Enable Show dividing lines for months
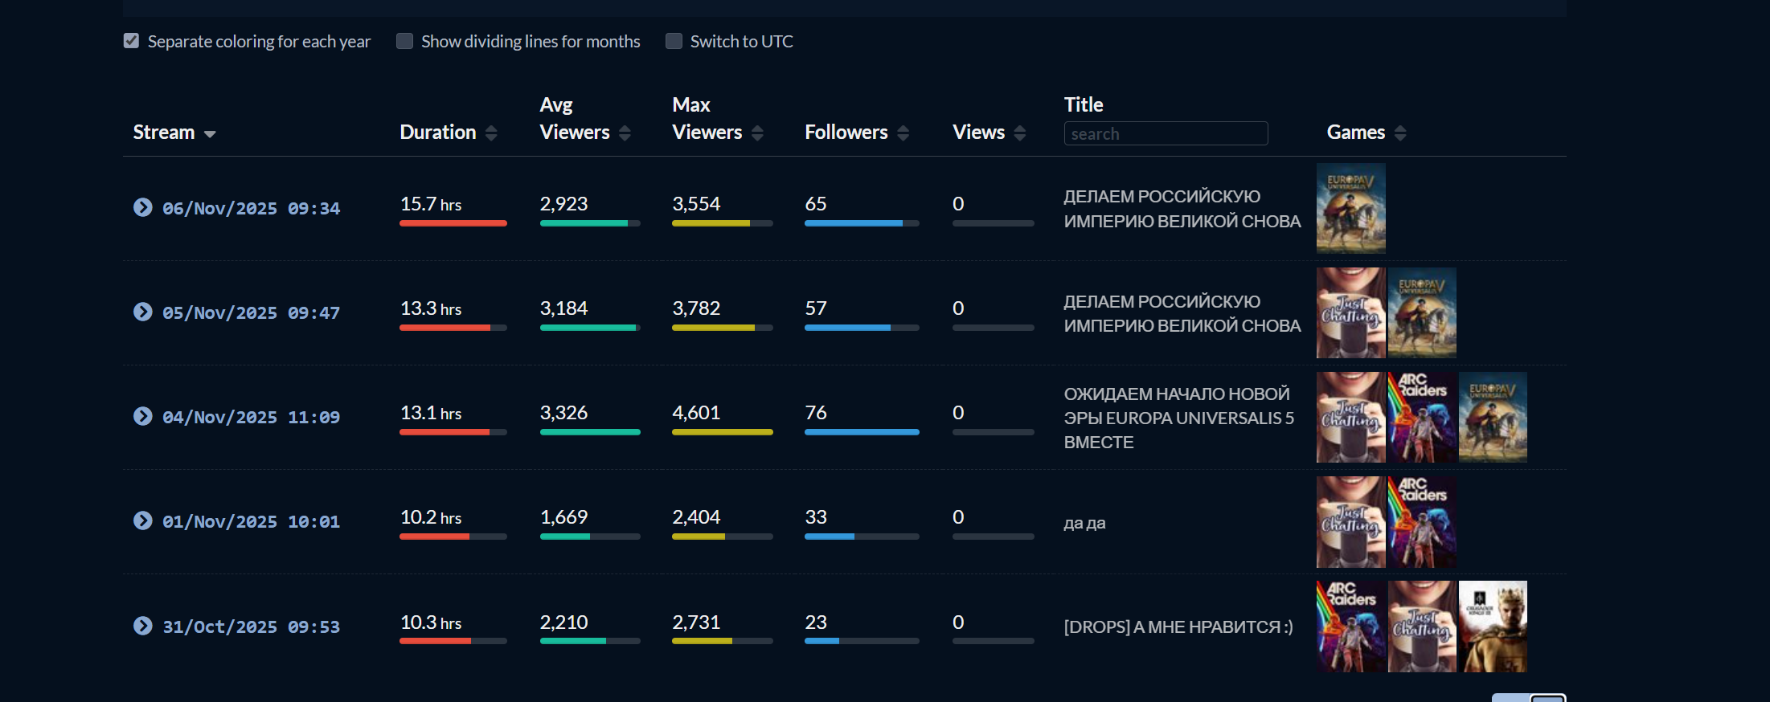1770x702 pixels. tap(404, 41)
